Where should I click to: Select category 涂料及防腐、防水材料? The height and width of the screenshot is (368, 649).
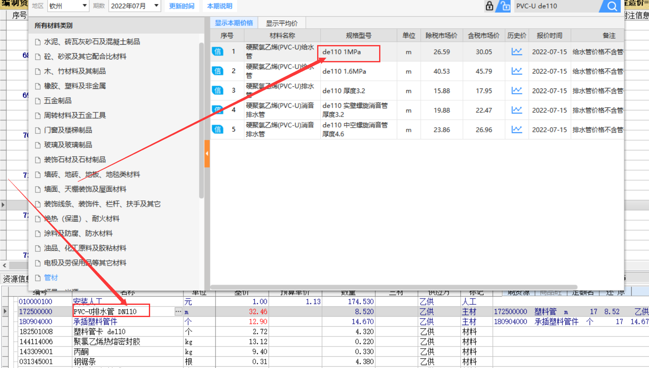(78, 233)
